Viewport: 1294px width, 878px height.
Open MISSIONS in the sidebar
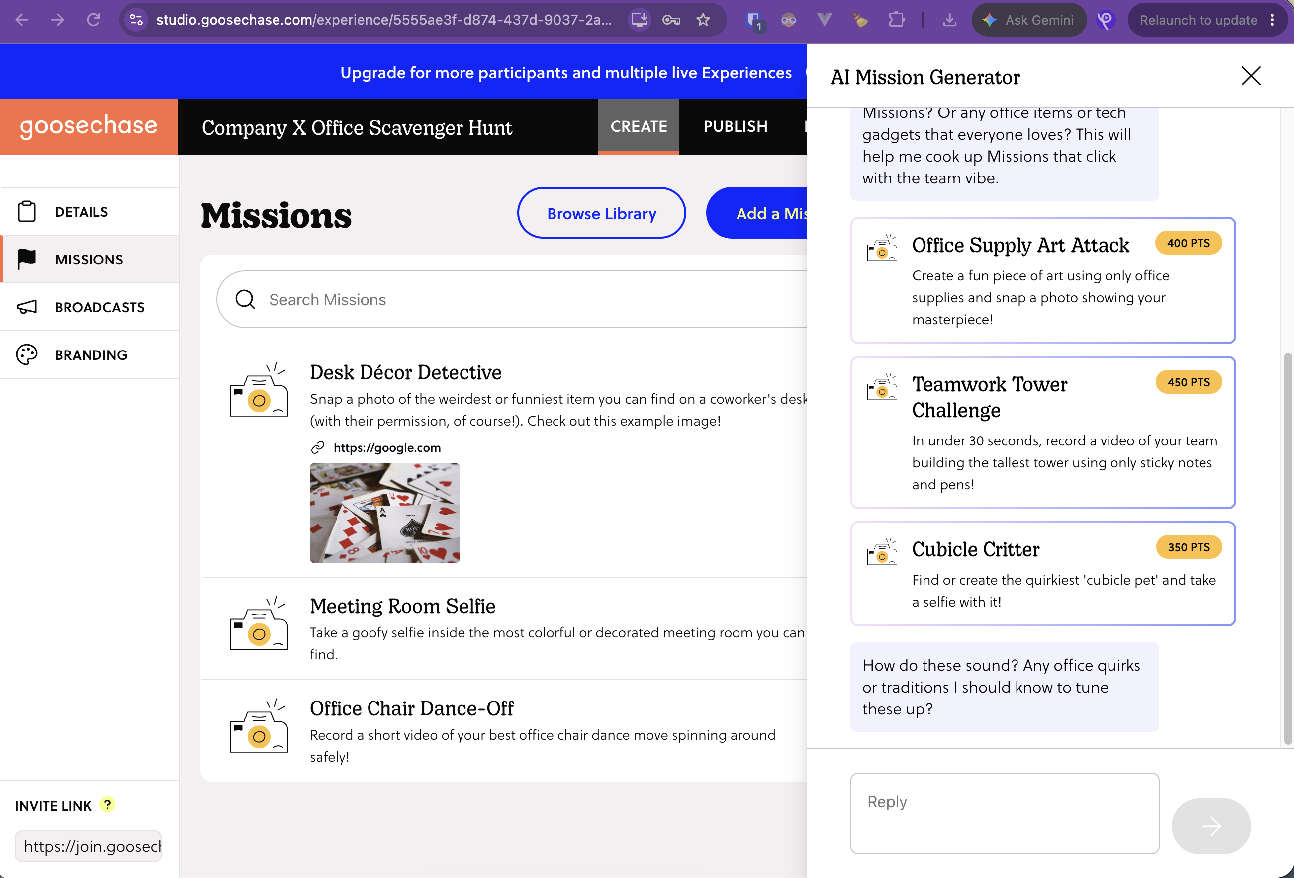pyautogui.click(x=90, y=260)
